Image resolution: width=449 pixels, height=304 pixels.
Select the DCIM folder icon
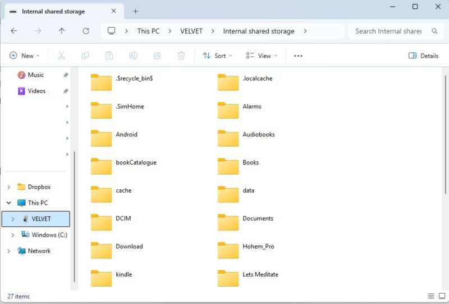click(x=101, y=223)
